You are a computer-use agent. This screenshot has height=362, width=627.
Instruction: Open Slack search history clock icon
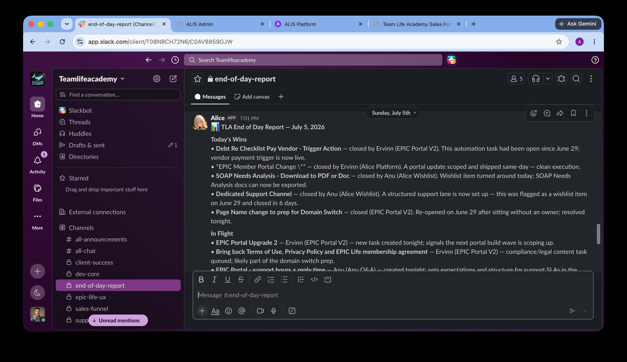175,60
